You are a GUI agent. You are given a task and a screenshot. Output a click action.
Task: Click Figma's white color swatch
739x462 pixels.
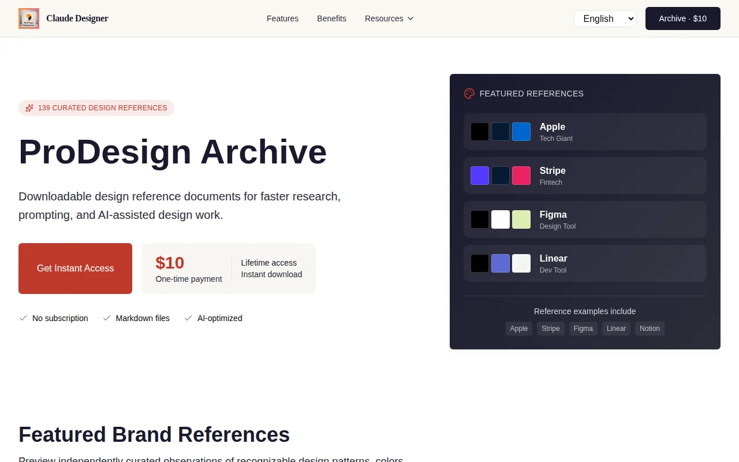click(x=501, y=219)
